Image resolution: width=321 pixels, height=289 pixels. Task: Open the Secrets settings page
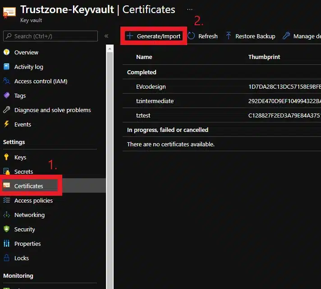click(x=23, y=172)
